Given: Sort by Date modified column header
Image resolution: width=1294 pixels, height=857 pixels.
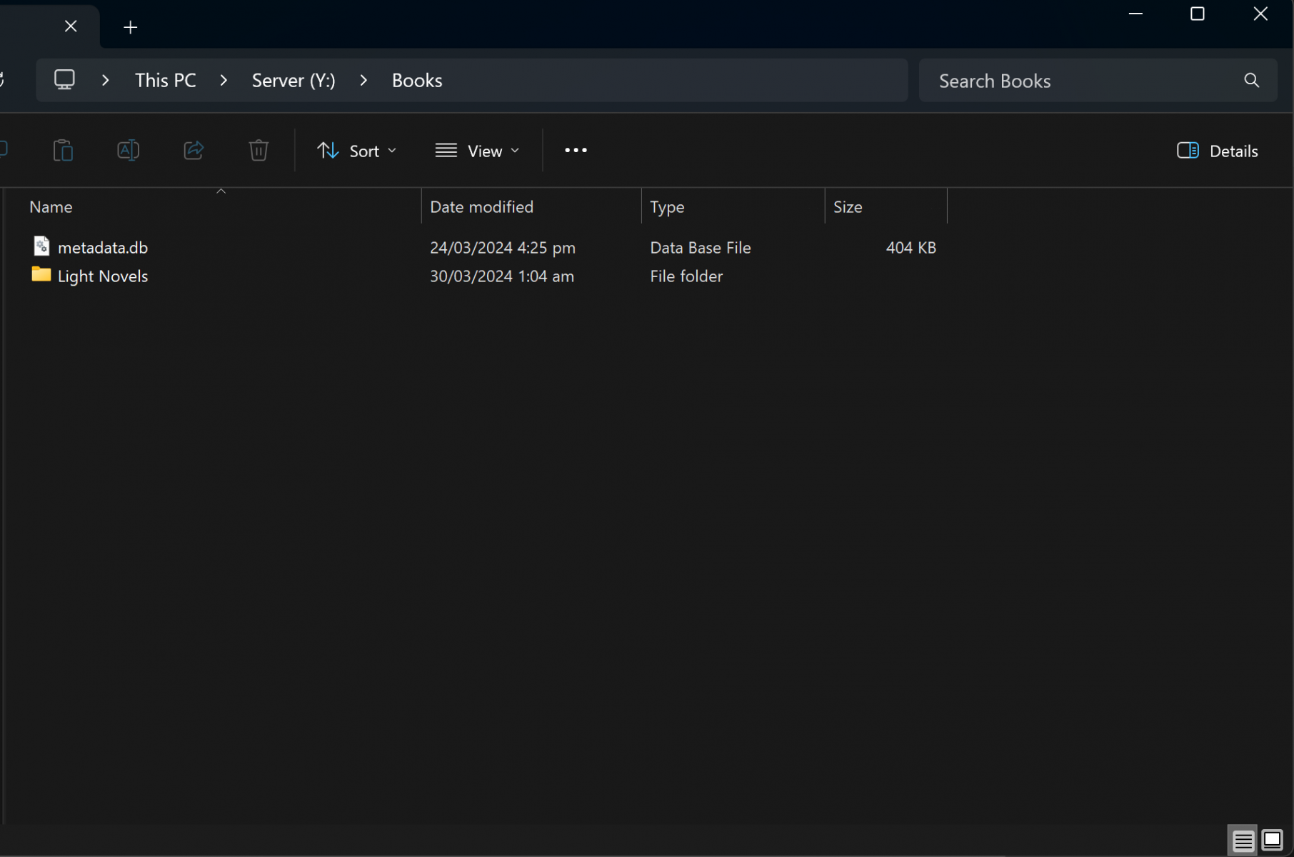Looking at the screenshot, I should [x=481, y=207].
